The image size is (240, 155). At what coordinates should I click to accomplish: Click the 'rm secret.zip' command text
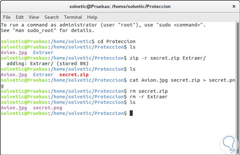148,91
